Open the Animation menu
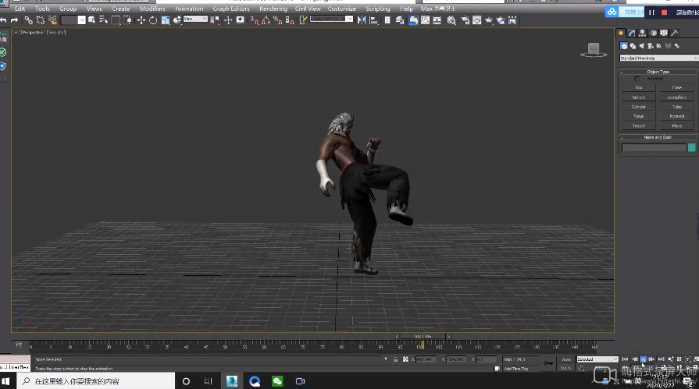 click(x=189, y=9)
